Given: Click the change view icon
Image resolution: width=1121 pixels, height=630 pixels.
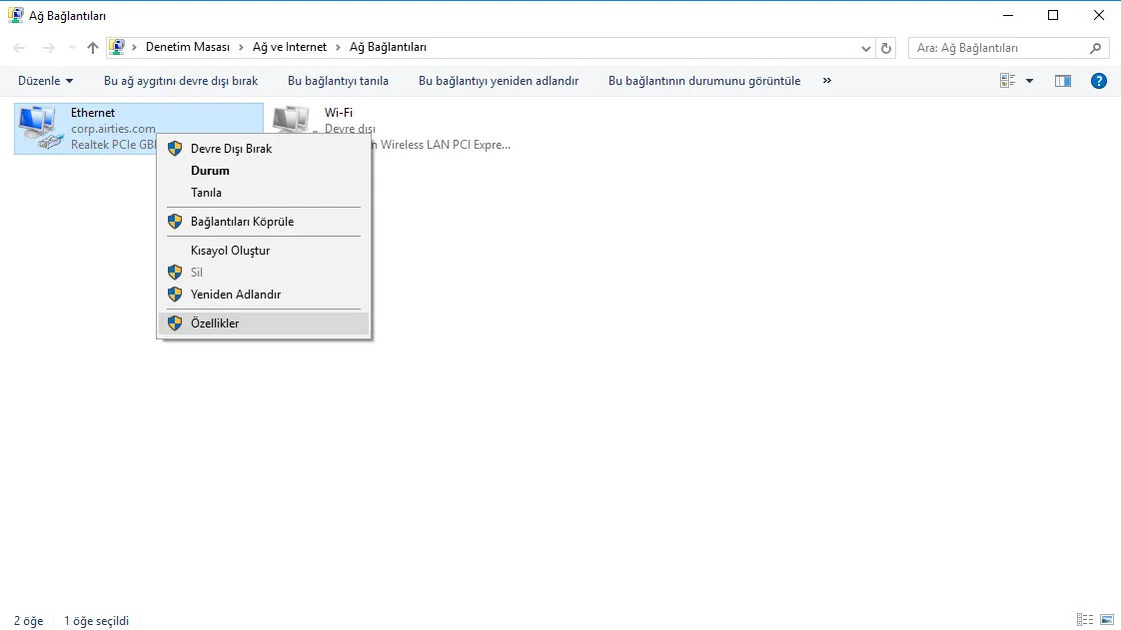Looking at the screenshot, I should (x=1007, y=81).
